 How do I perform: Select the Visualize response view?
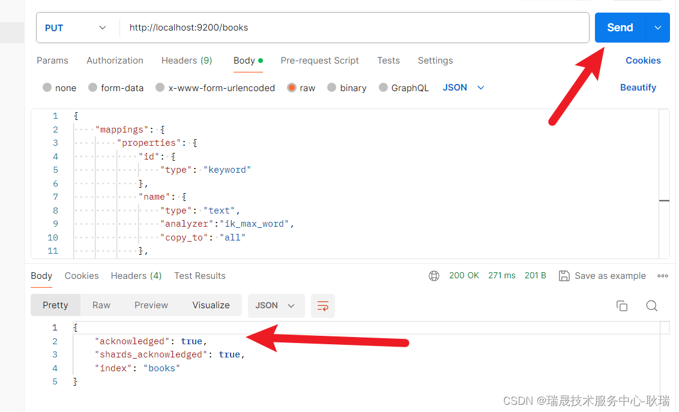click(211, 305)
